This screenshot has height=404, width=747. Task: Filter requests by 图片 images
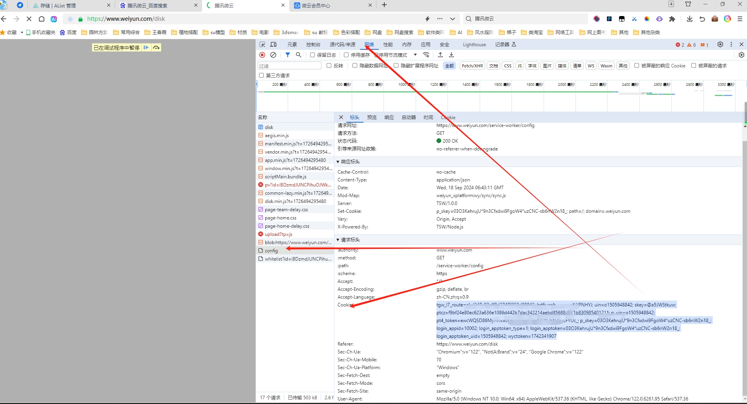[x=547, y=66]
